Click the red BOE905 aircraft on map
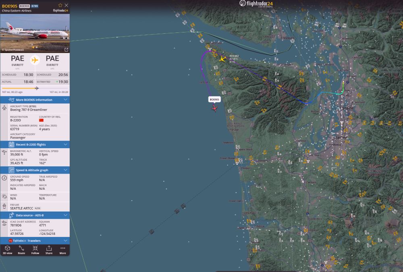Screen dimensions: 403x272 pyautogui.click(x=214, y=108)
